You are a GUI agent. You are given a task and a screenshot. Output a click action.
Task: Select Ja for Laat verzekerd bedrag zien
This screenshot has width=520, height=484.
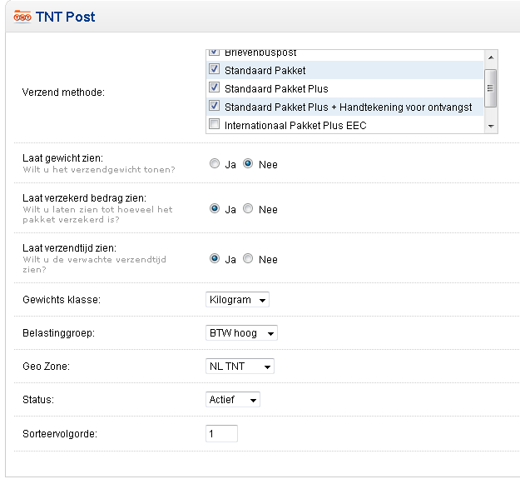coord(215,208)
